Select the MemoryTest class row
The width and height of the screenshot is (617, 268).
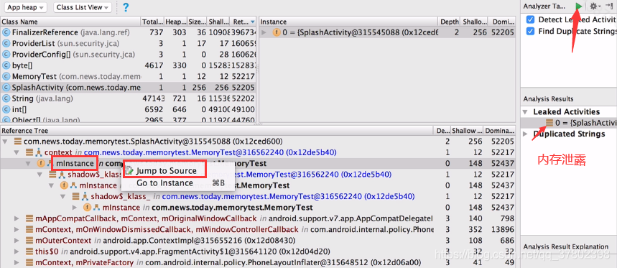pos(129,76)
